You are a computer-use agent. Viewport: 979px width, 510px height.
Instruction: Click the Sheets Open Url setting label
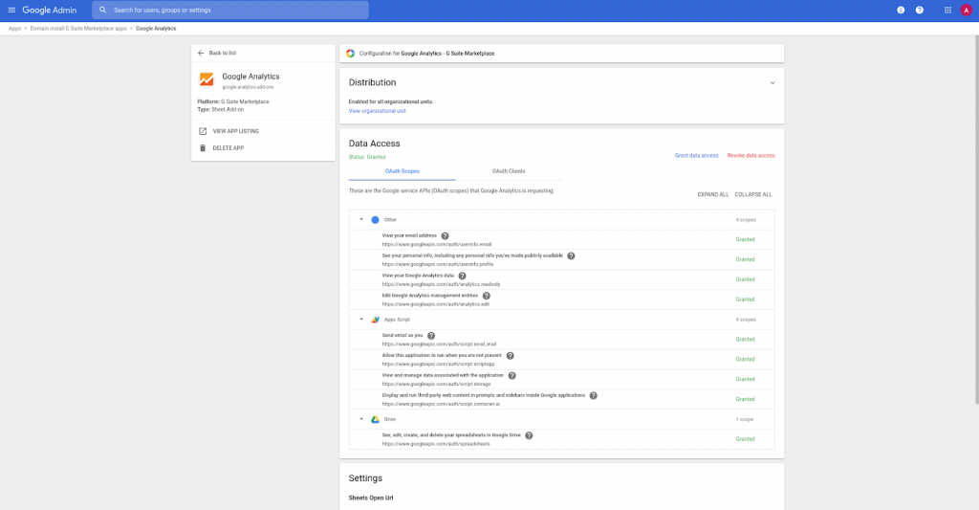[371, 499]
